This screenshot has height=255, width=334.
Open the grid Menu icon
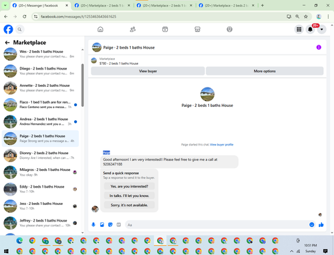299,29
